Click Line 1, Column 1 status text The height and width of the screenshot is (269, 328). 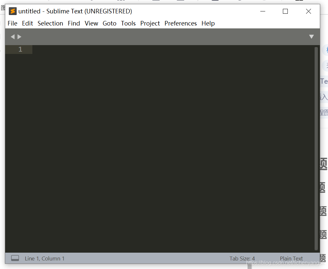44,259
